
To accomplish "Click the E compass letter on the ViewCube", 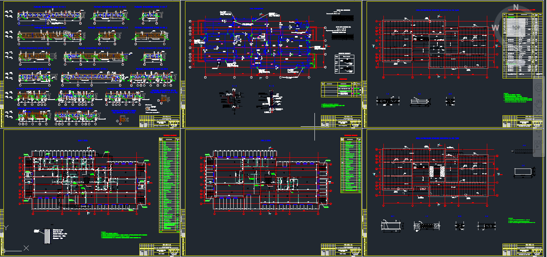I will pyautogui.click(x=537, y=28).
